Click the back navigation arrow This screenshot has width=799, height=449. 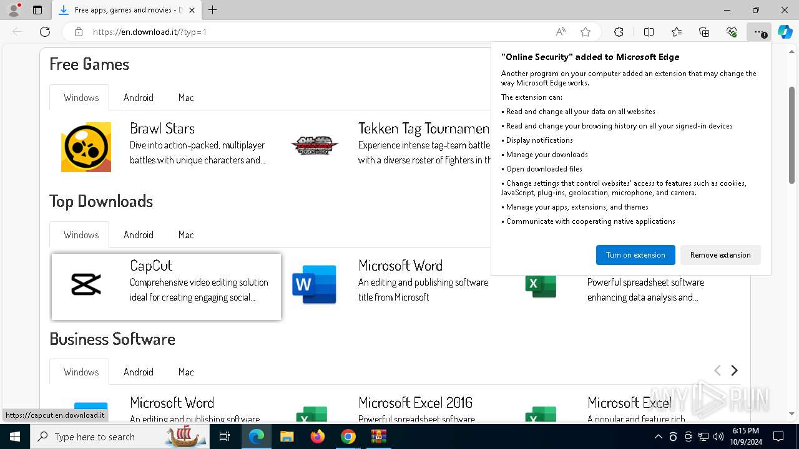click(x=17, y=32)
